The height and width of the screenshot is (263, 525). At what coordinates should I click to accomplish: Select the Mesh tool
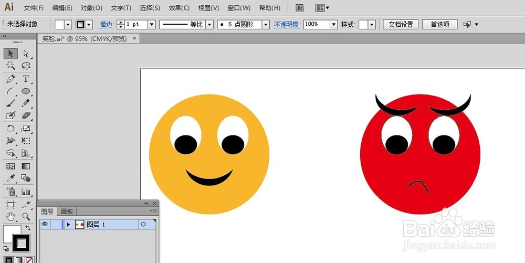click(x=10, y=166)
